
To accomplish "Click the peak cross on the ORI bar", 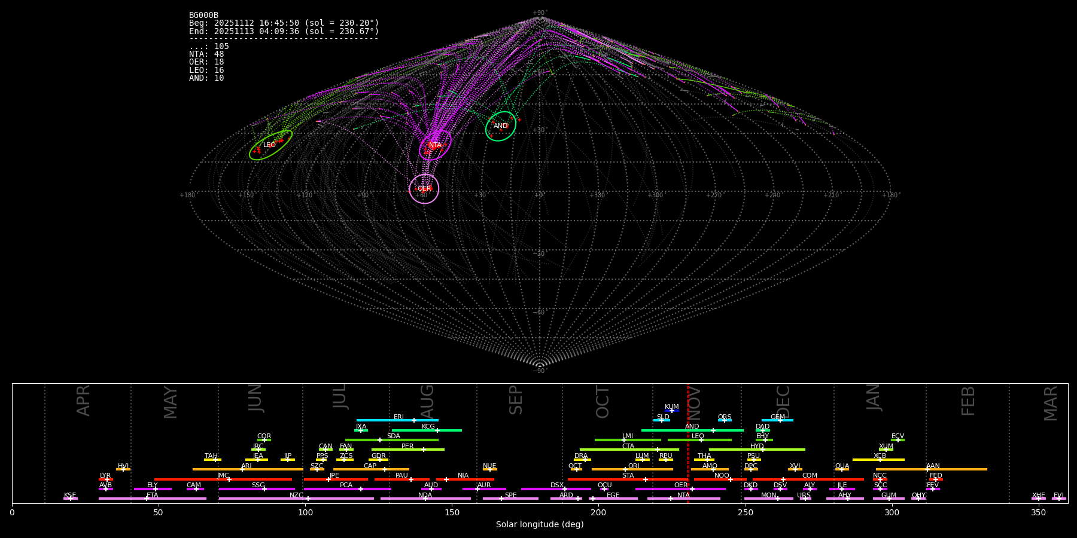I will [x=625, y=469].
